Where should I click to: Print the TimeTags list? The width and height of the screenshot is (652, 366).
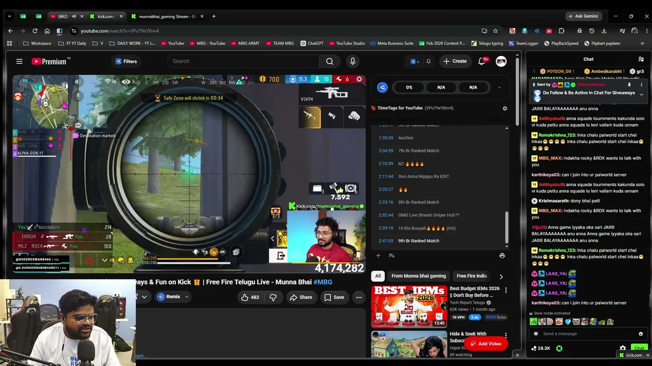click(502, 256)
